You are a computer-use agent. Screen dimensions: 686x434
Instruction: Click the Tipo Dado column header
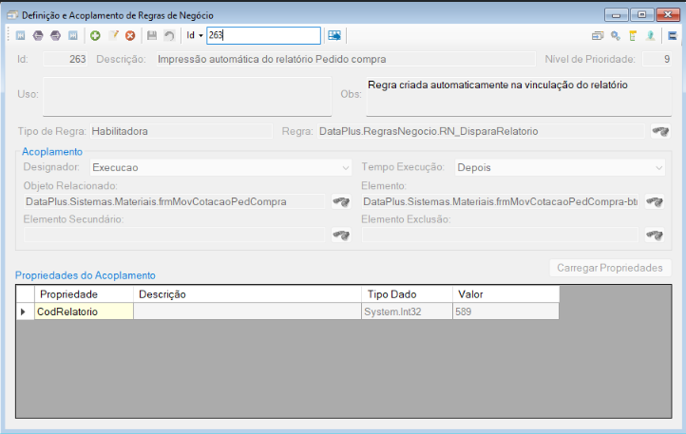[408, 294]
